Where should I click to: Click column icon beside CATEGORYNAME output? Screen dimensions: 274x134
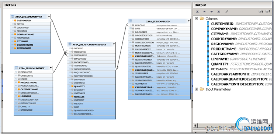[x=208, y=54]
